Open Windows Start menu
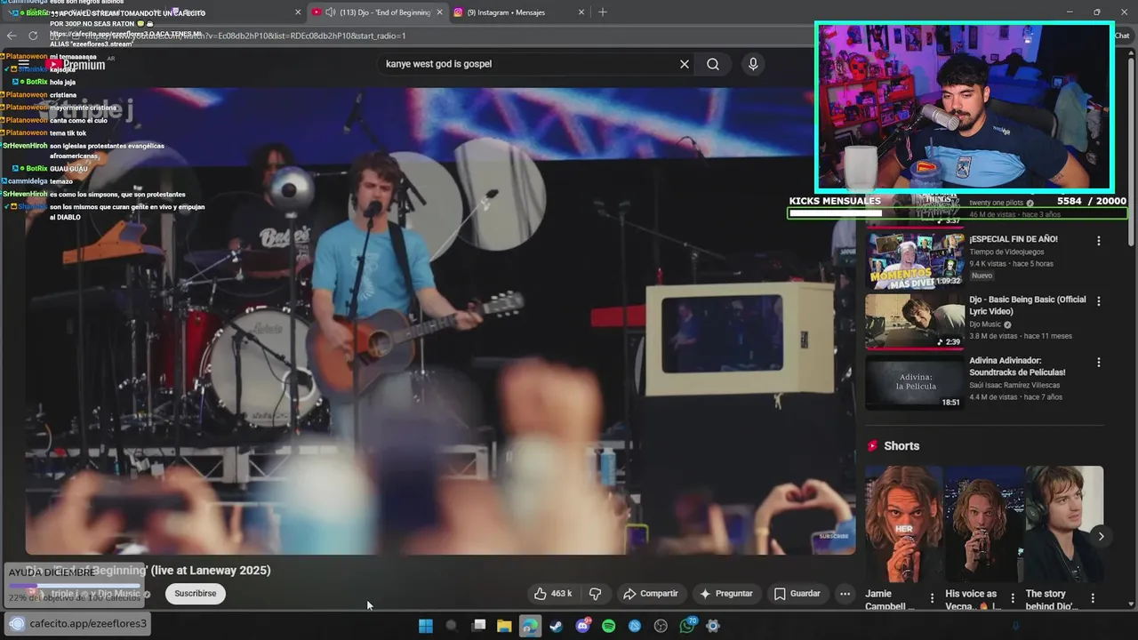The width and height of the screenshot is (1138, 640). [x=425, y=626]
